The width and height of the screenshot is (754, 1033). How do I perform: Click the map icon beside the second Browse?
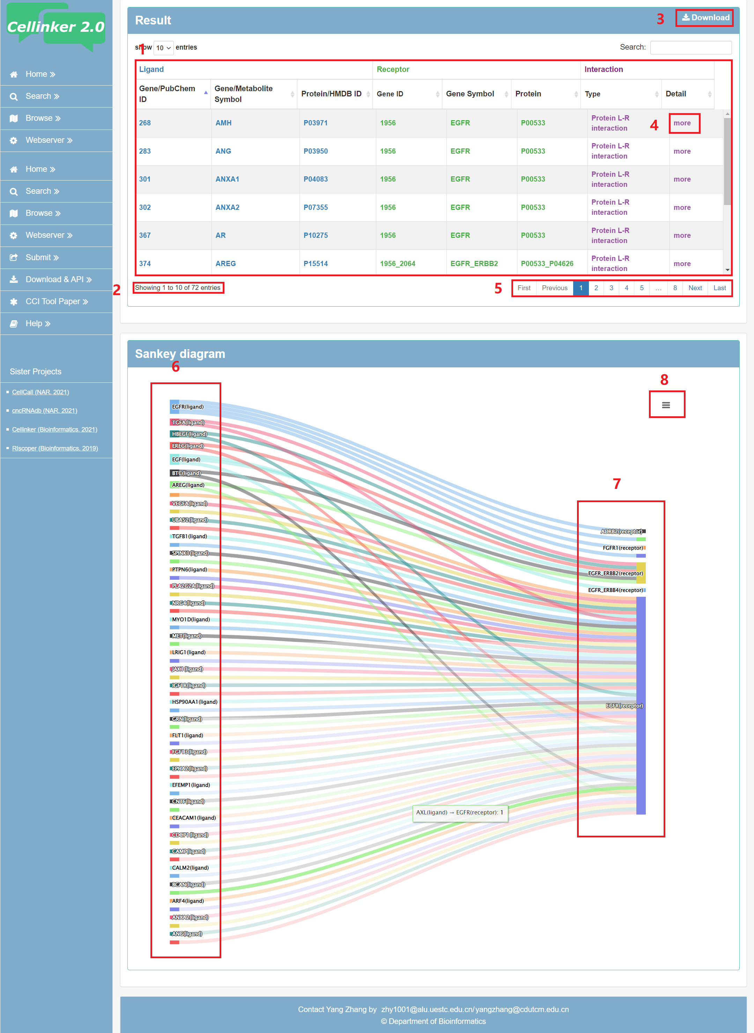[14, 213]
